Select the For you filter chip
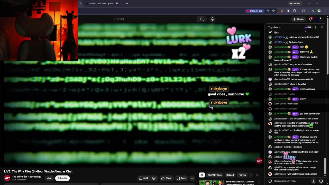The image size is (329, 185). click(x=242, y=175)
